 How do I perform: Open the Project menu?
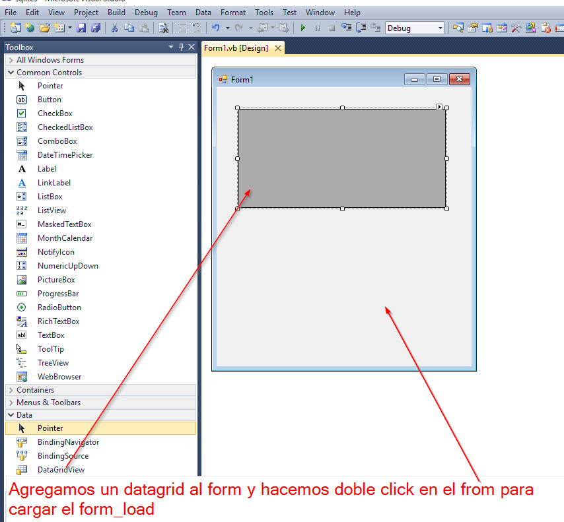click(86, 13)
